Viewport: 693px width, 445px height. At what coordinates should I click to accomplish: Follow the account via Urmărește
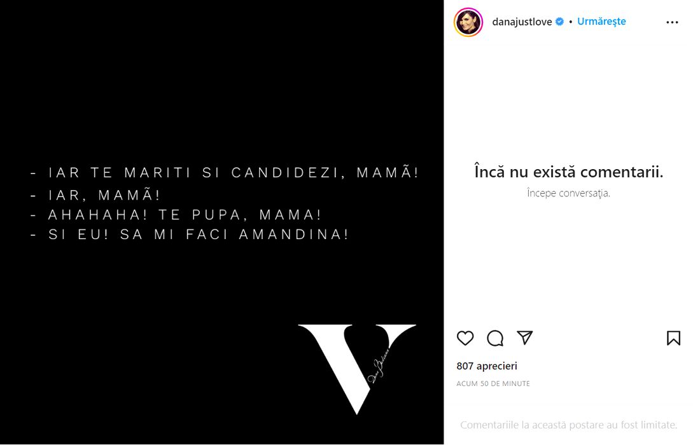click(x=601, y=22)
